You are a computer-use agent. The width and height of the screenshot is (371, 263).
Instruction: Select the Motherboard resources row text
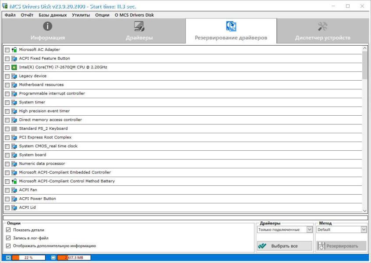pos(42,85)
